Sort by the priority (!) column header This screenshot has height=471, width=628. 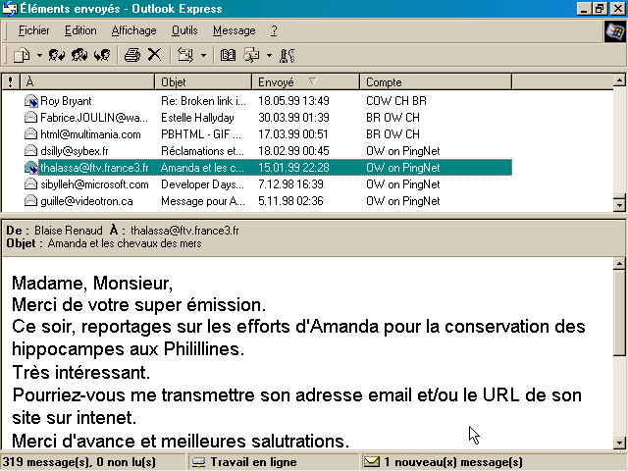click(x=11, y=81)
